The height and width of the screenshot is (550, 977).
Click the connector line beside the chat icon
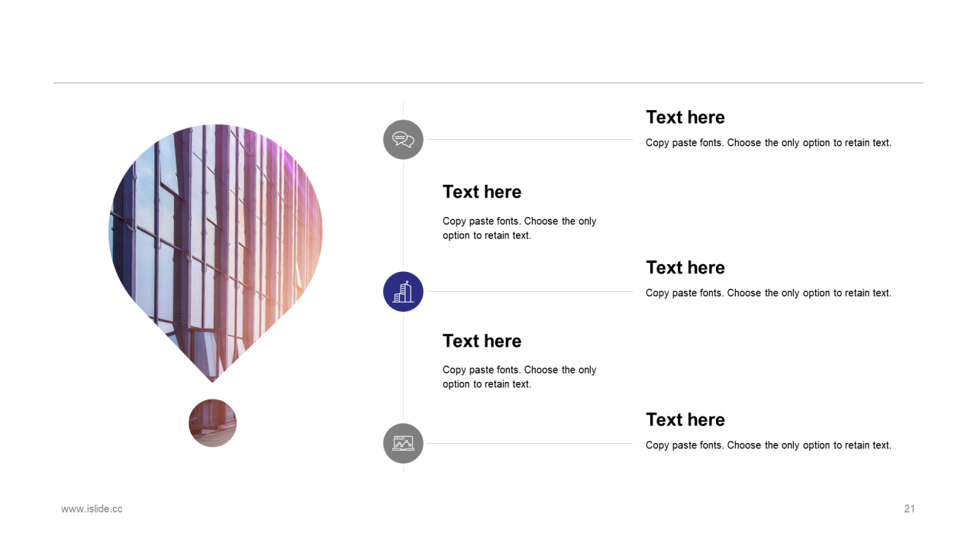click(x=529, y=140)
